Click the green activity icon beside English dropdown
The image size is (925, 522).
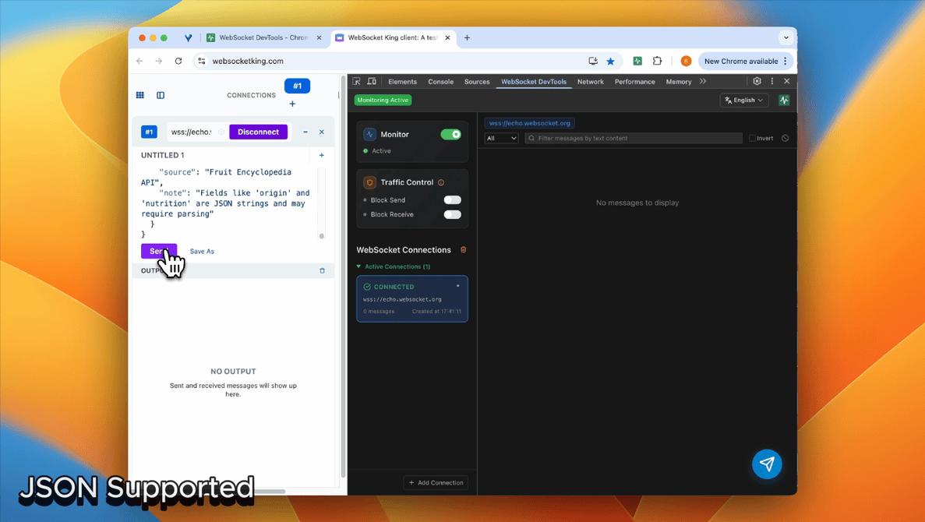[x=784, y=100]
